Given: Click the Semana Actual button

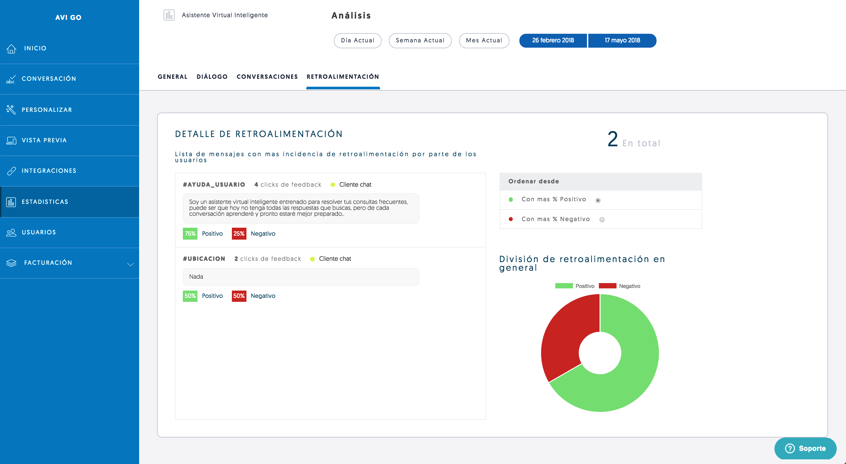Looking at the screenshot, I should 420,40.
